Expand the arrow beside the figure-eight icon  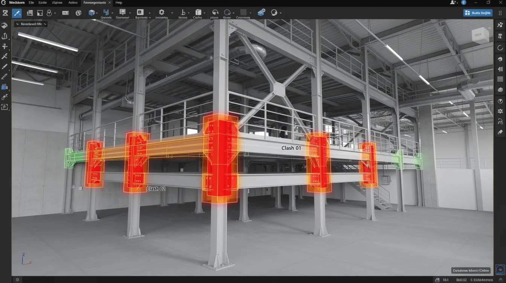click(x=55, y=13)
